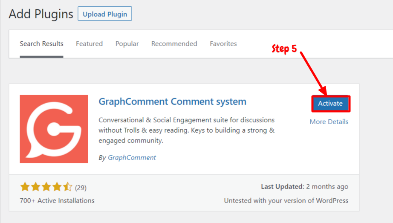Open GraphComment Comment system title link
The width and height of the screenshot is (393, 223).
173,101
